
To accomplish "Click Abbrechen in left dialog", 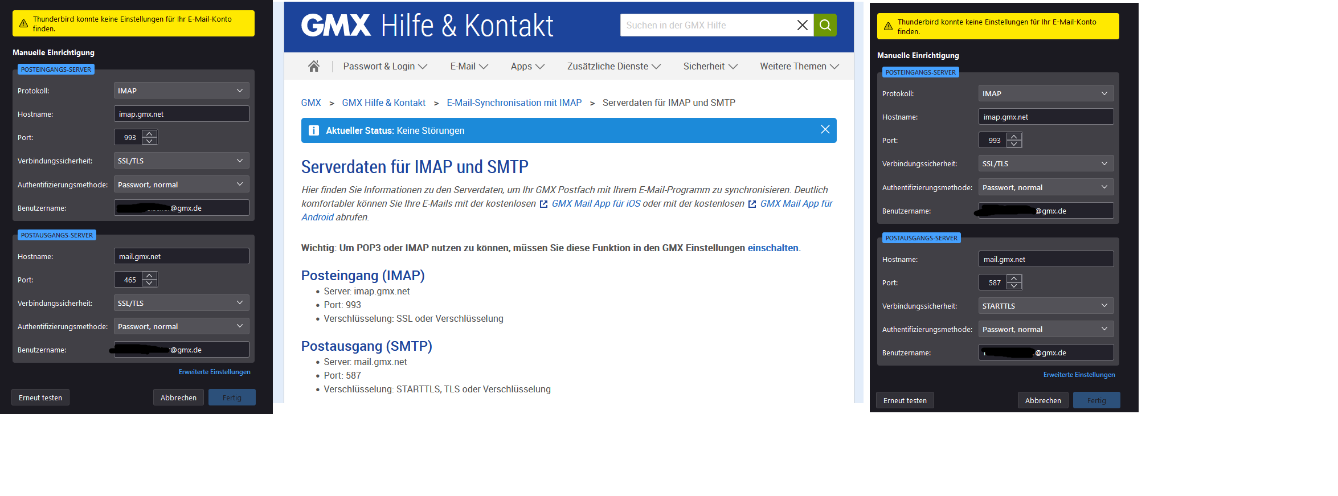I will pyautogui.click(x=178, y=397).
